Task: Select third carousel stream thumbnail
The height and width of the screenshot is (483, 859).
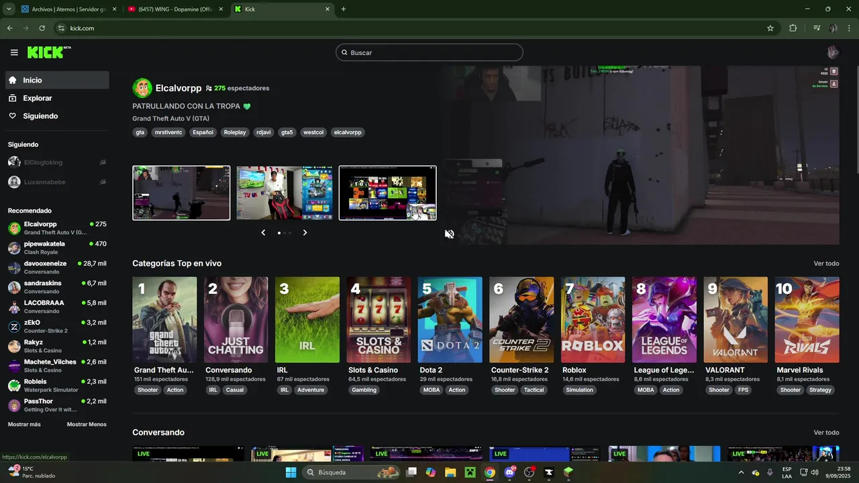Action: [388, 193]
